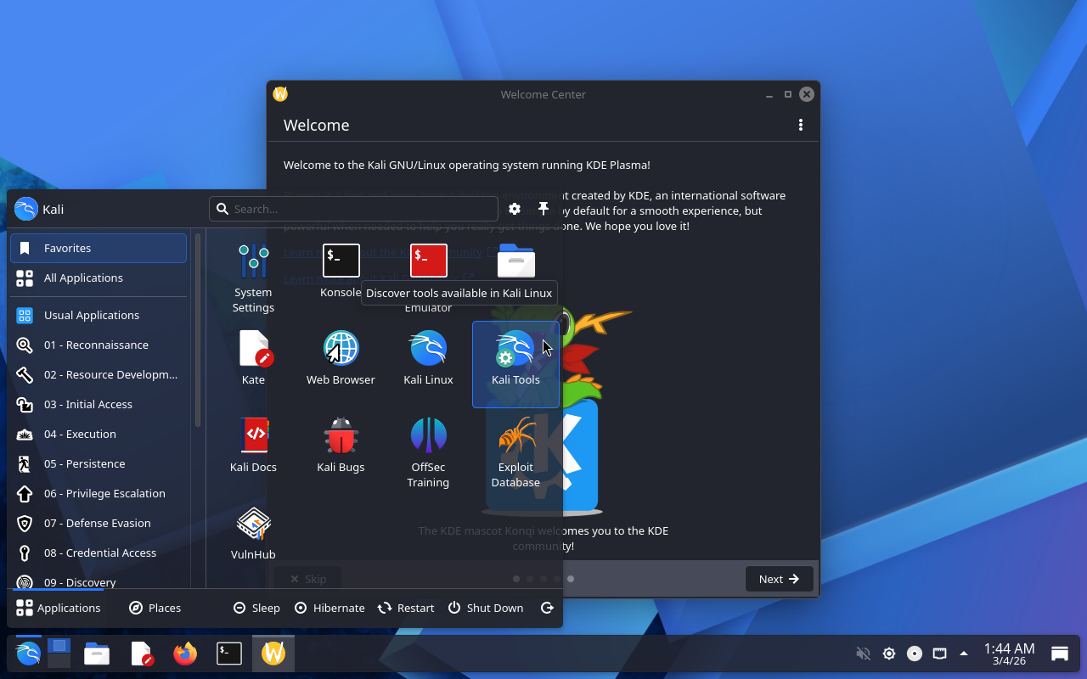Switch to Places tab in launcher

pos(155,608)
